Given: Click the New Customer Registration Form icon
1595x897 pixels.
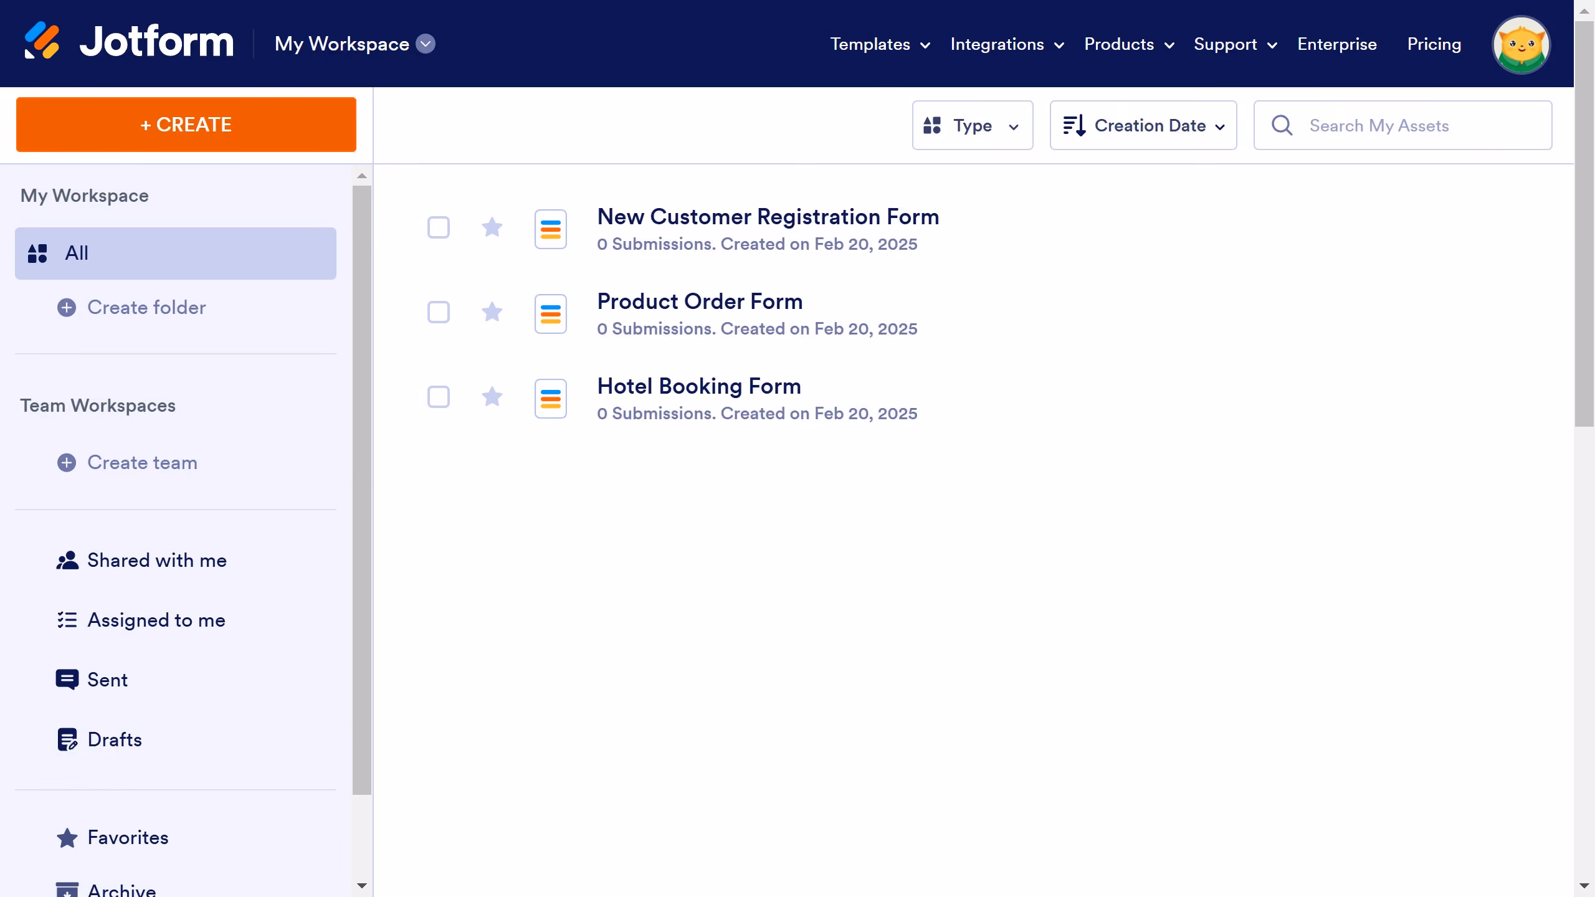Looking at the screenshot, I should click(551, 229).
